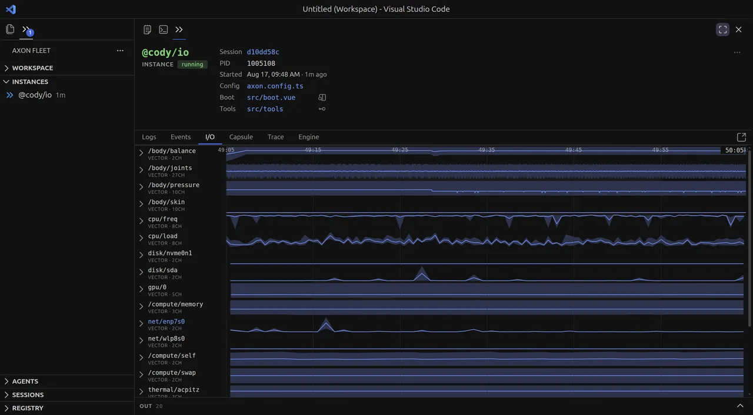Viewport: 753px width, 415px height.
Task: Click the icon beside src/boot.vue
Action: (x=322, y=98)
